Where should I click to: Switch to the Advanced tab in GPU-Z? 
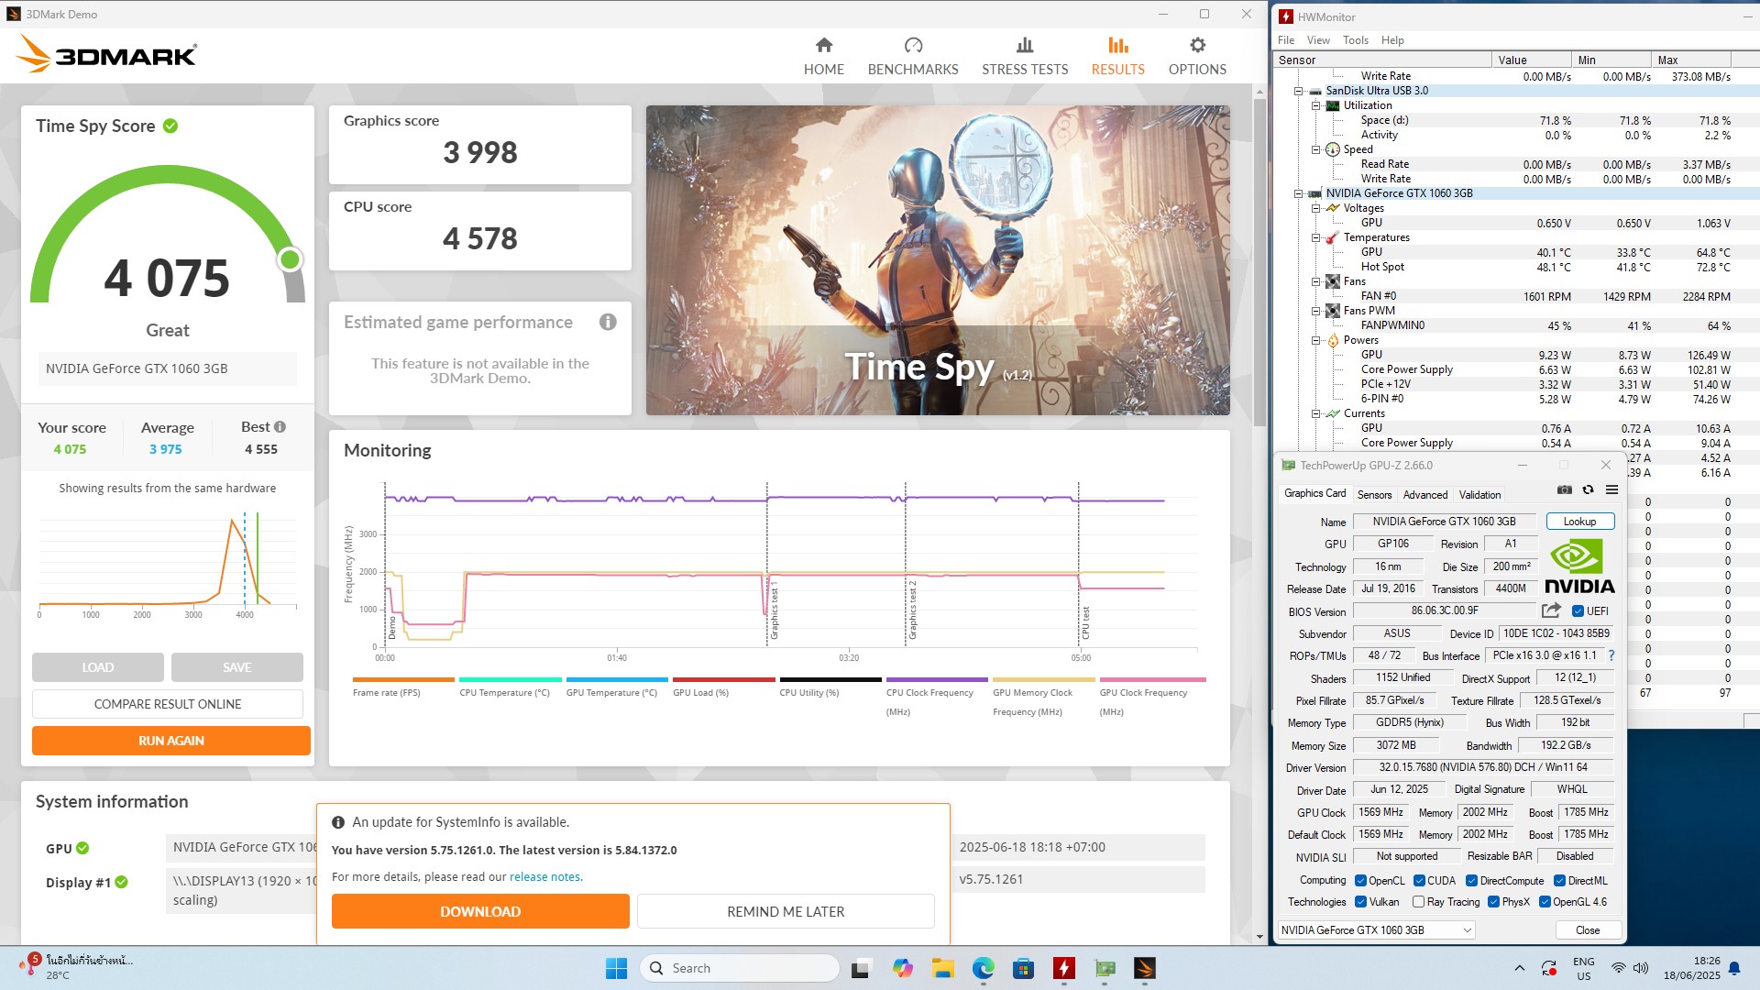pyautogui.click(x=1425, y=494)
